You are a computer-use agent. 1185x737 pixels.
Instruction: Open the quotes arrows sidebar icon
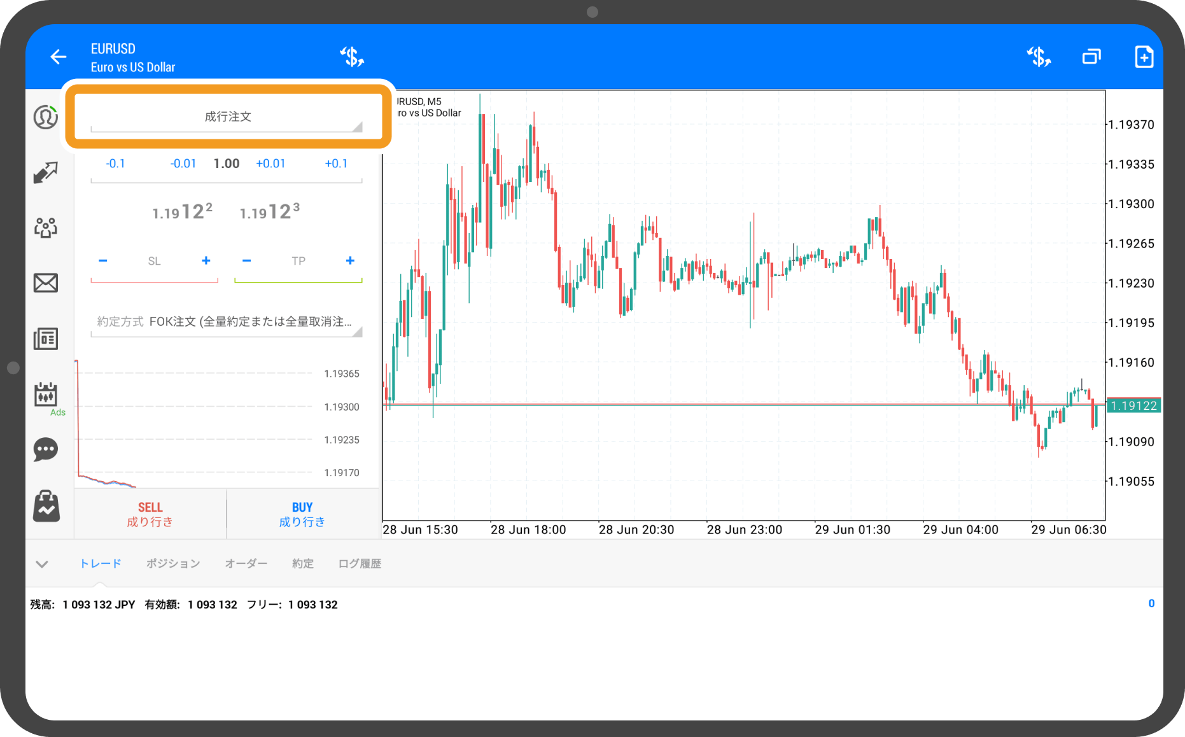click(46, 172)
